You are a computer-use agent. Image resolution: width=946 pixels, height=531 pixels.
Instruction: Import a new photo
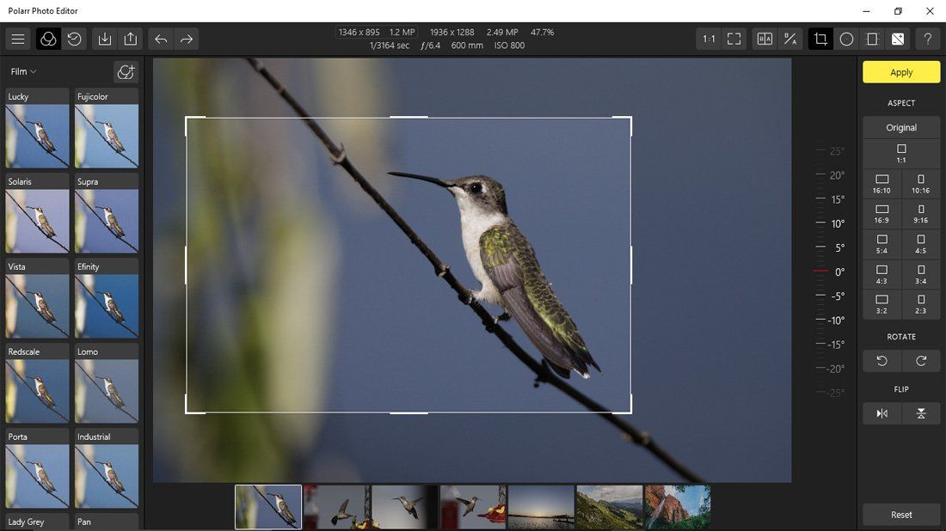coord(104,39)
